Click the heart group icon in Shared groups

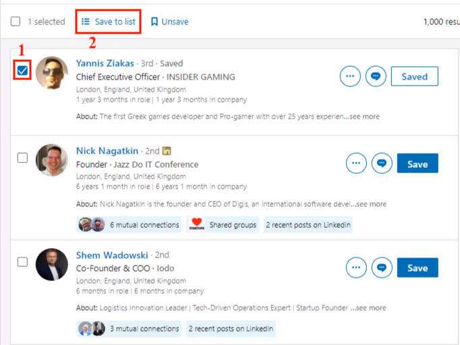tap(196, 224)
